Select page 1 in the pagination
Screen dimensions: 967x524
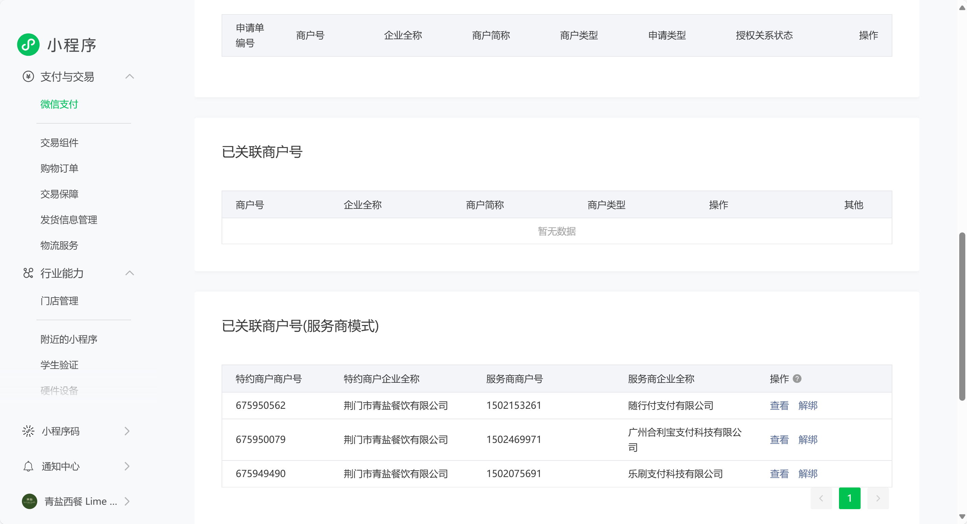tap(849, 498)
